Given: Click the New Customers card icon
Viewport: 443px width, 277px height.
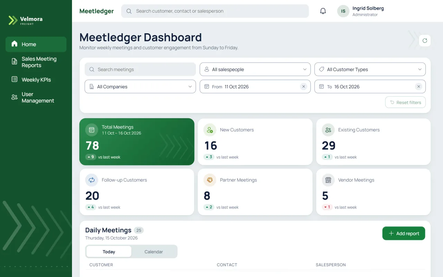Looking at the screenshot, I should coord(210,130).
